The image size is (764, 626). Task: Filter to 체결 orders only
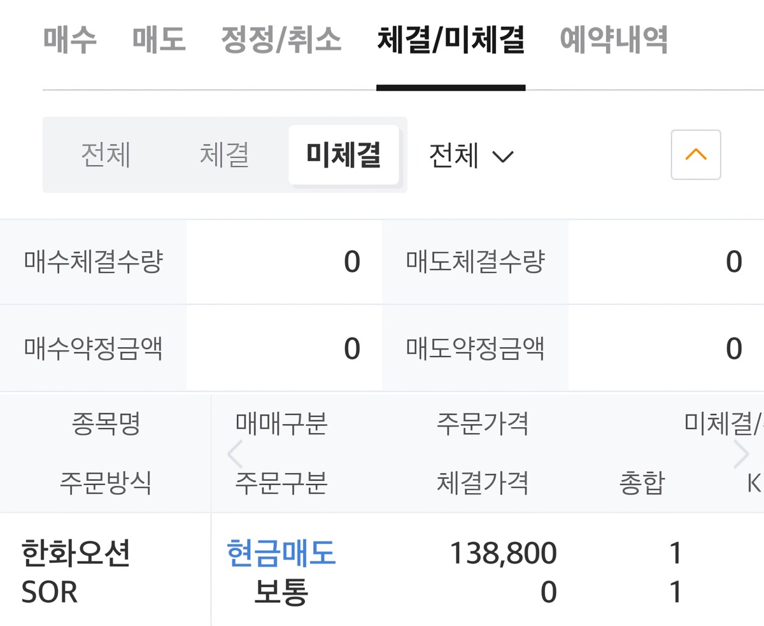[224, 155]
